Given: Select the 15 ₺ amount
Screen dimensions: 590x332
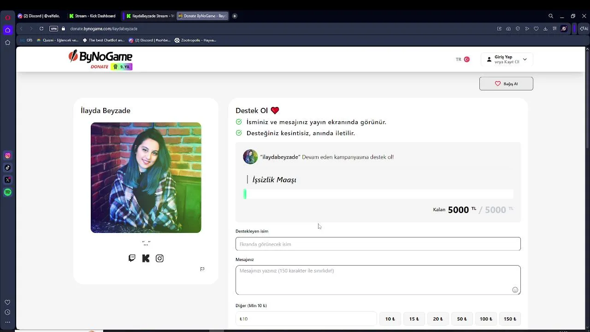Looking at the screenshot, I should (414, 319).
